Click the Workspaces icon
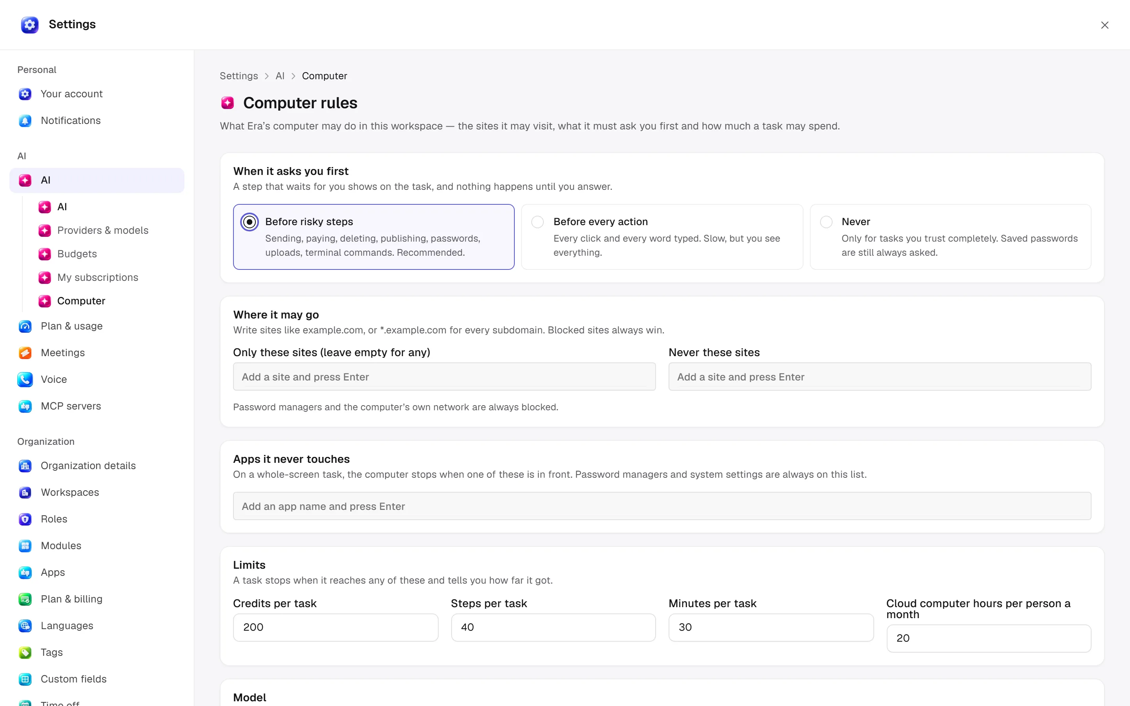The image size is (1130, 706). tap(25, 492)
